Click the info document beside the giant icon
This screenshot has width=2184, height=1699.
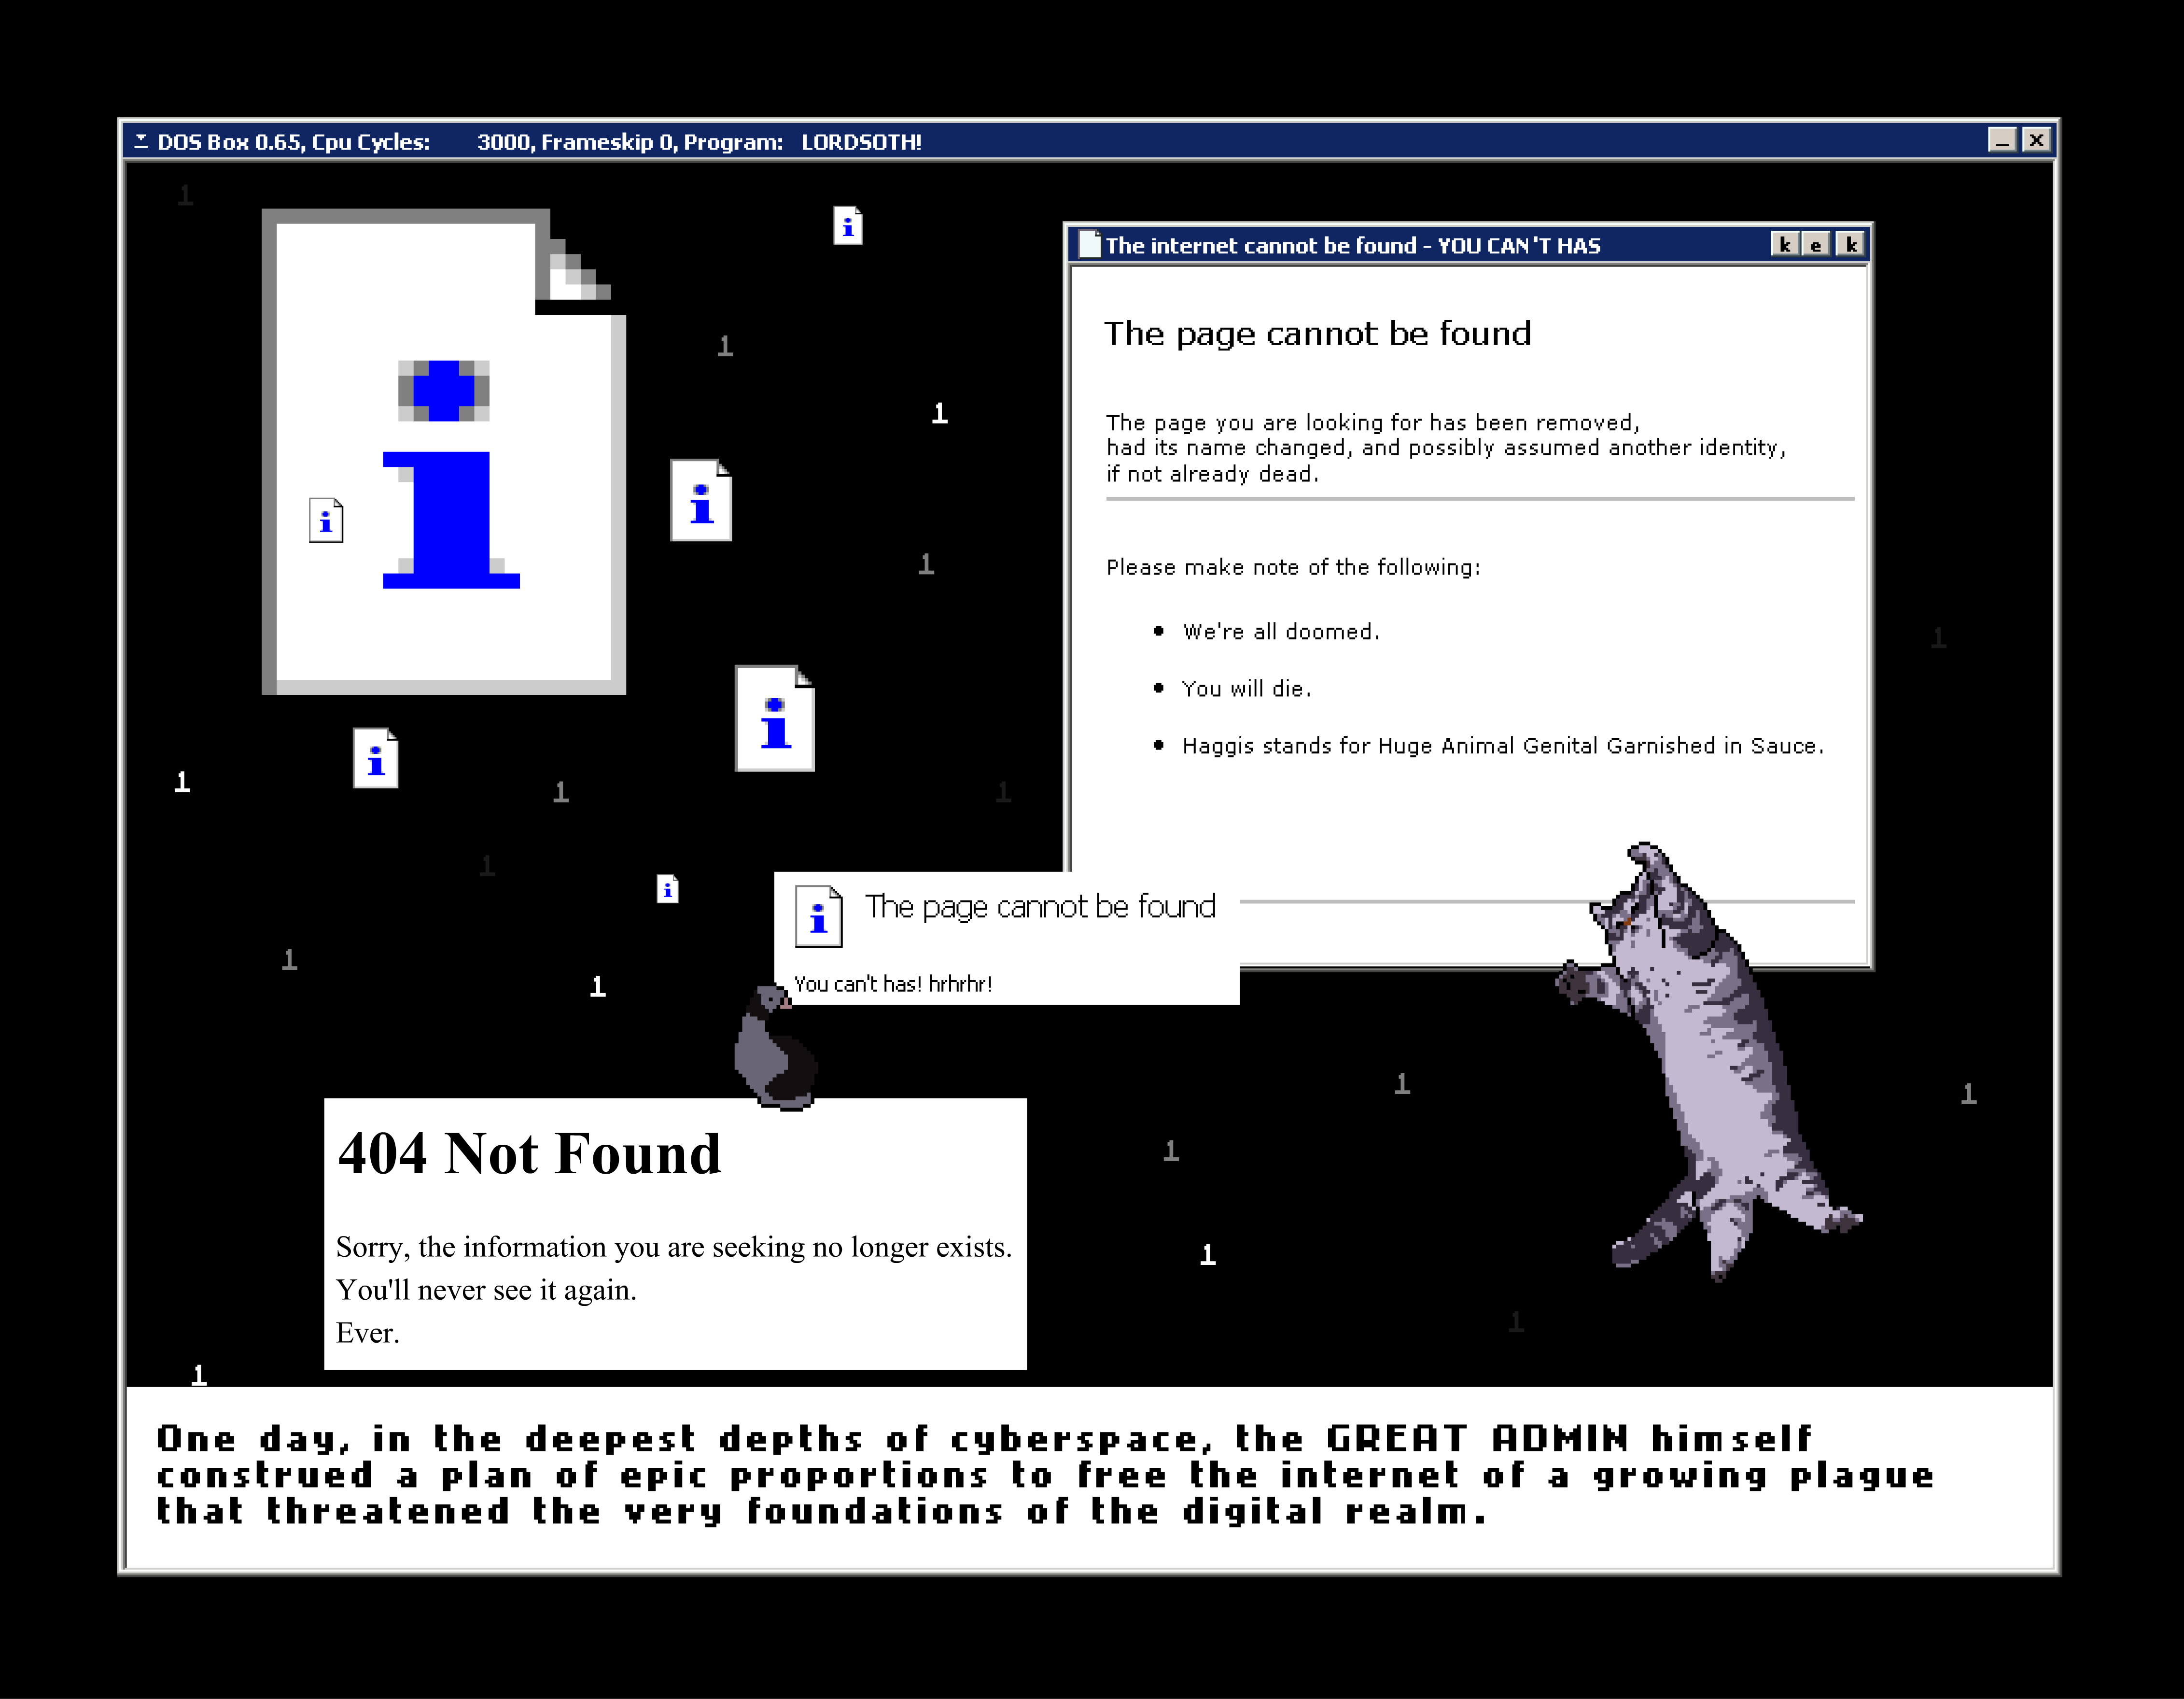700,500
